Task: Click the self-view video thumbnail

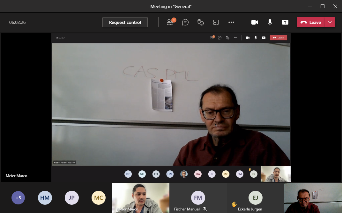Action: (x=313, y=198)
